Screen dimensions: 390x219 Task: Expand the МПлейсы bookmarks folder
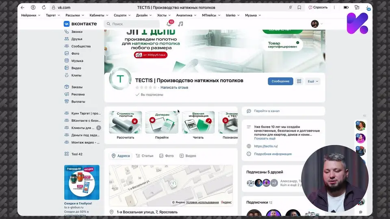(x=211, y=15)
